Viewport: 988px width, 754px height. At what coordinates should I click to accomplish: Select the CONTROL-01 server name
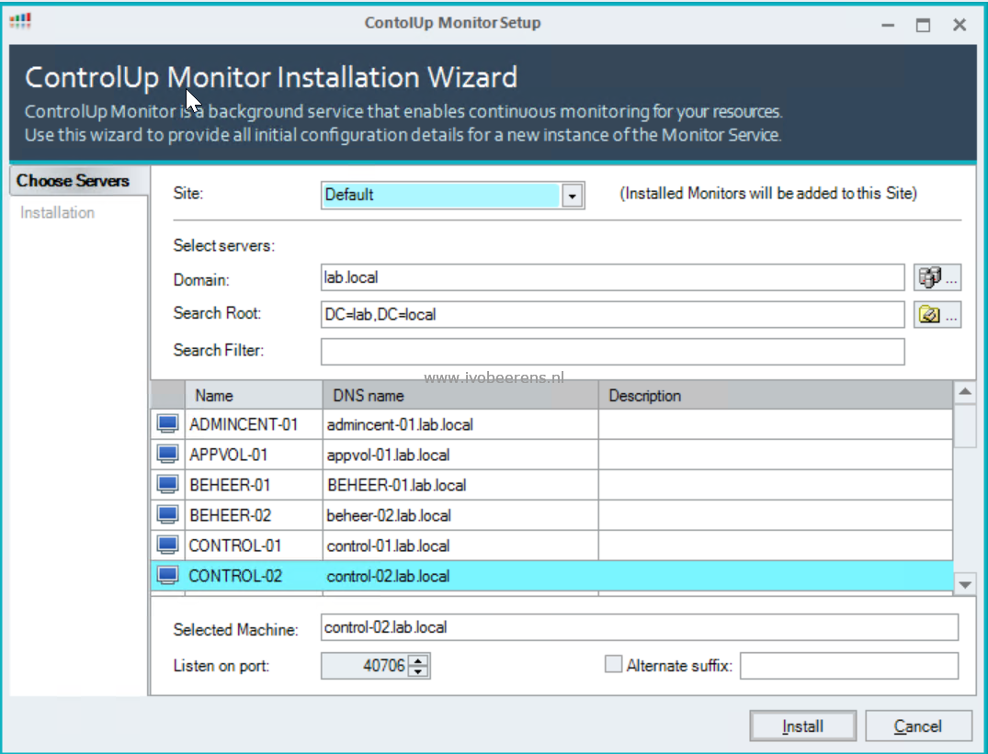[235, 546]
